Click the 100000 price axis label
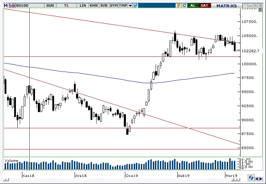 click(249, 64)
